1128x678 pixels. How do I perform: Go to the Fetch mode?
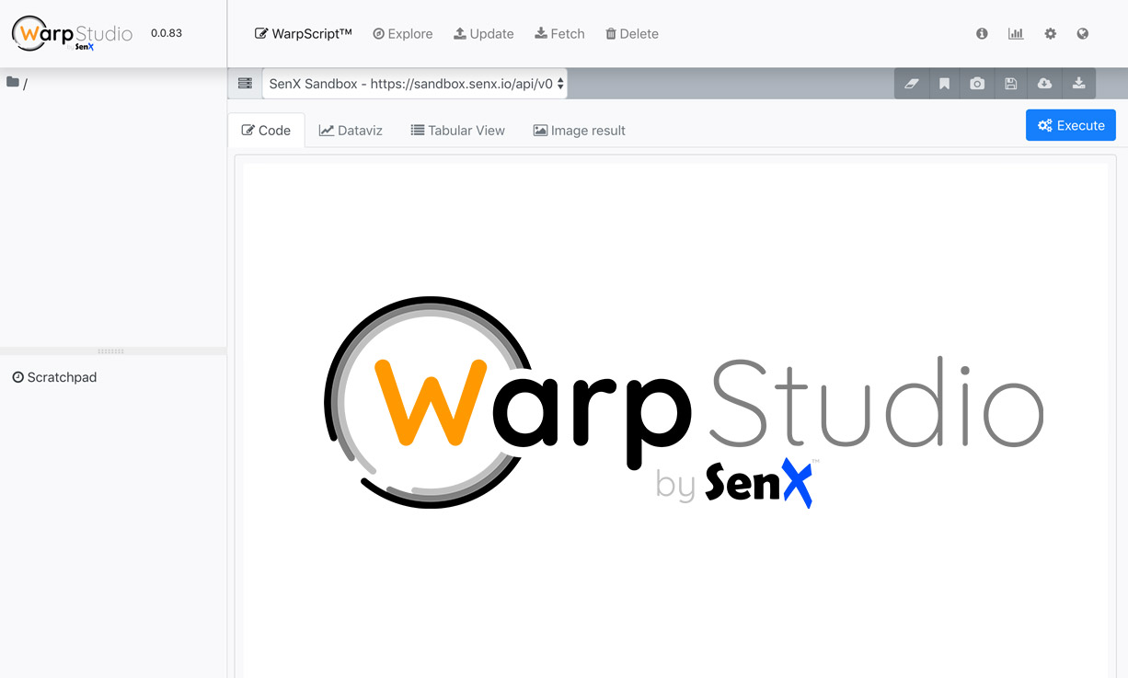pyautogui.click(x=559, y=34)
